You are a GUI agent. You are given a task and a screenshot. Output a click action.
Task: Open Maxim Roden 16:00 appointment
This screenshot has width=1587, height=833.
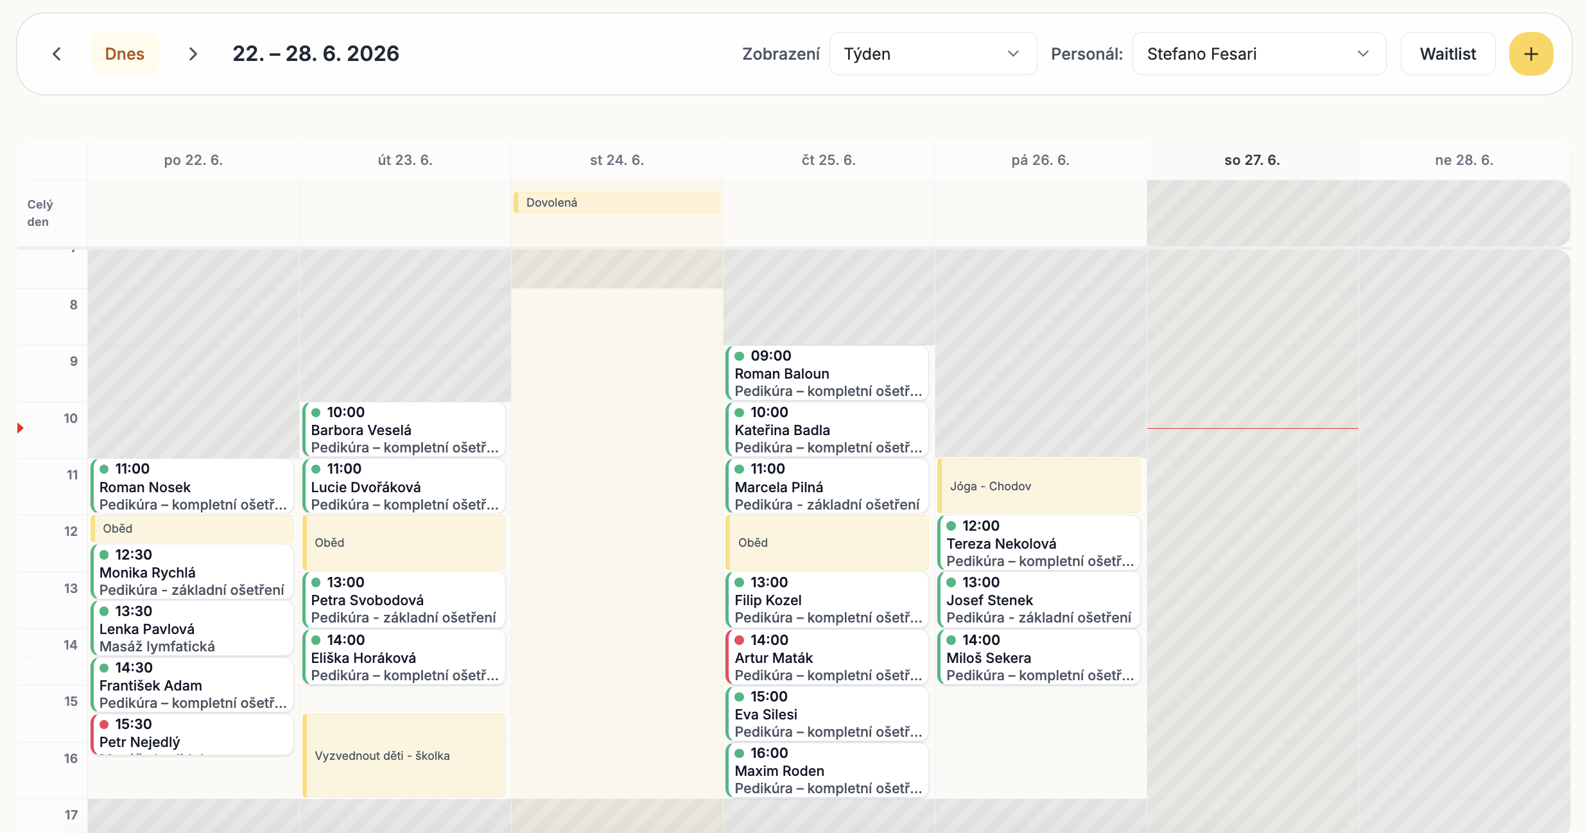click(828, 770)
